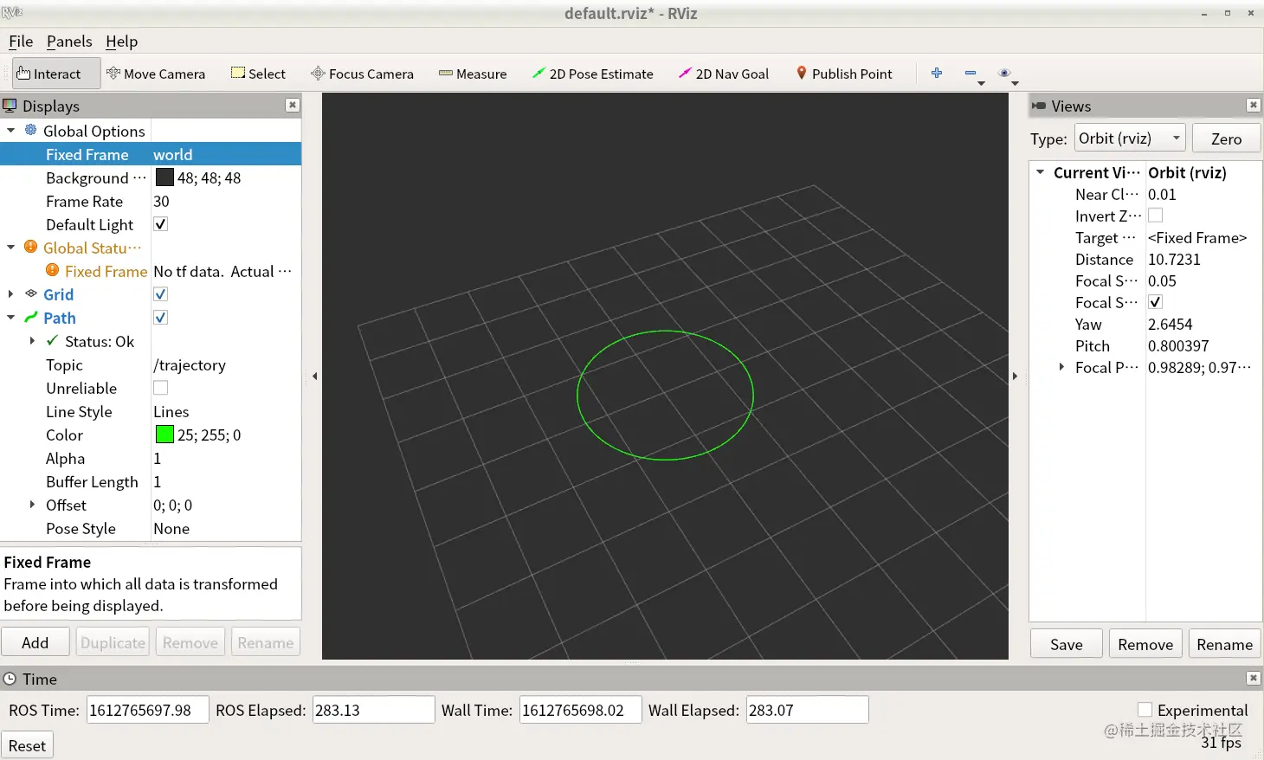The image size is (1264, 760).
Task: Expand the Grid display properties
Action: (x=11, y=294)
